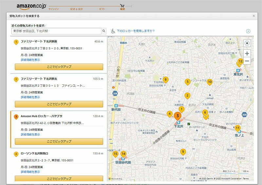Viewport: 262px width, 185px height.
Task: Click the cart icon in checkout progress
Action: pos(122,6)
